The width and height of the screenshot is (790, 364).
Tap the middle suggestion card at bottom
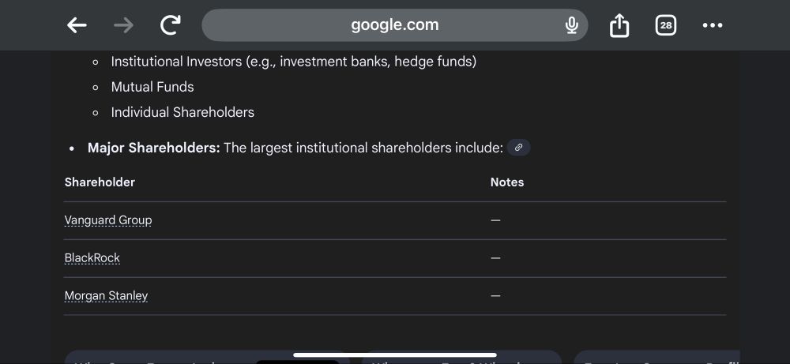[x=461, y=357]
